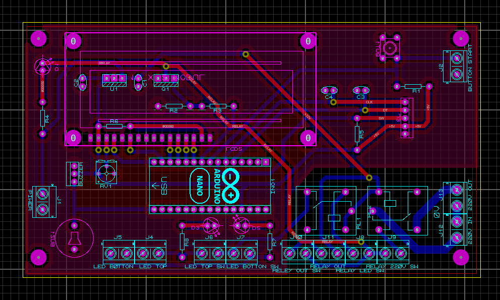Click the NANO oval logo on the Arduino
This screenshot has width=500, height=300.
(200, 186)
